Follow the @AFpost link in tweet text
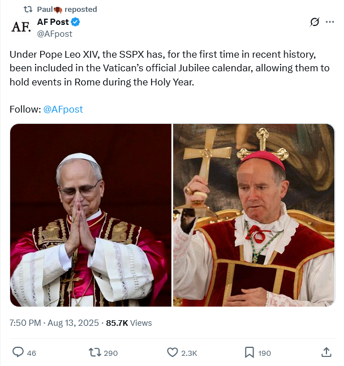Screen dimensions: 344x366 (x=63, y=109)
